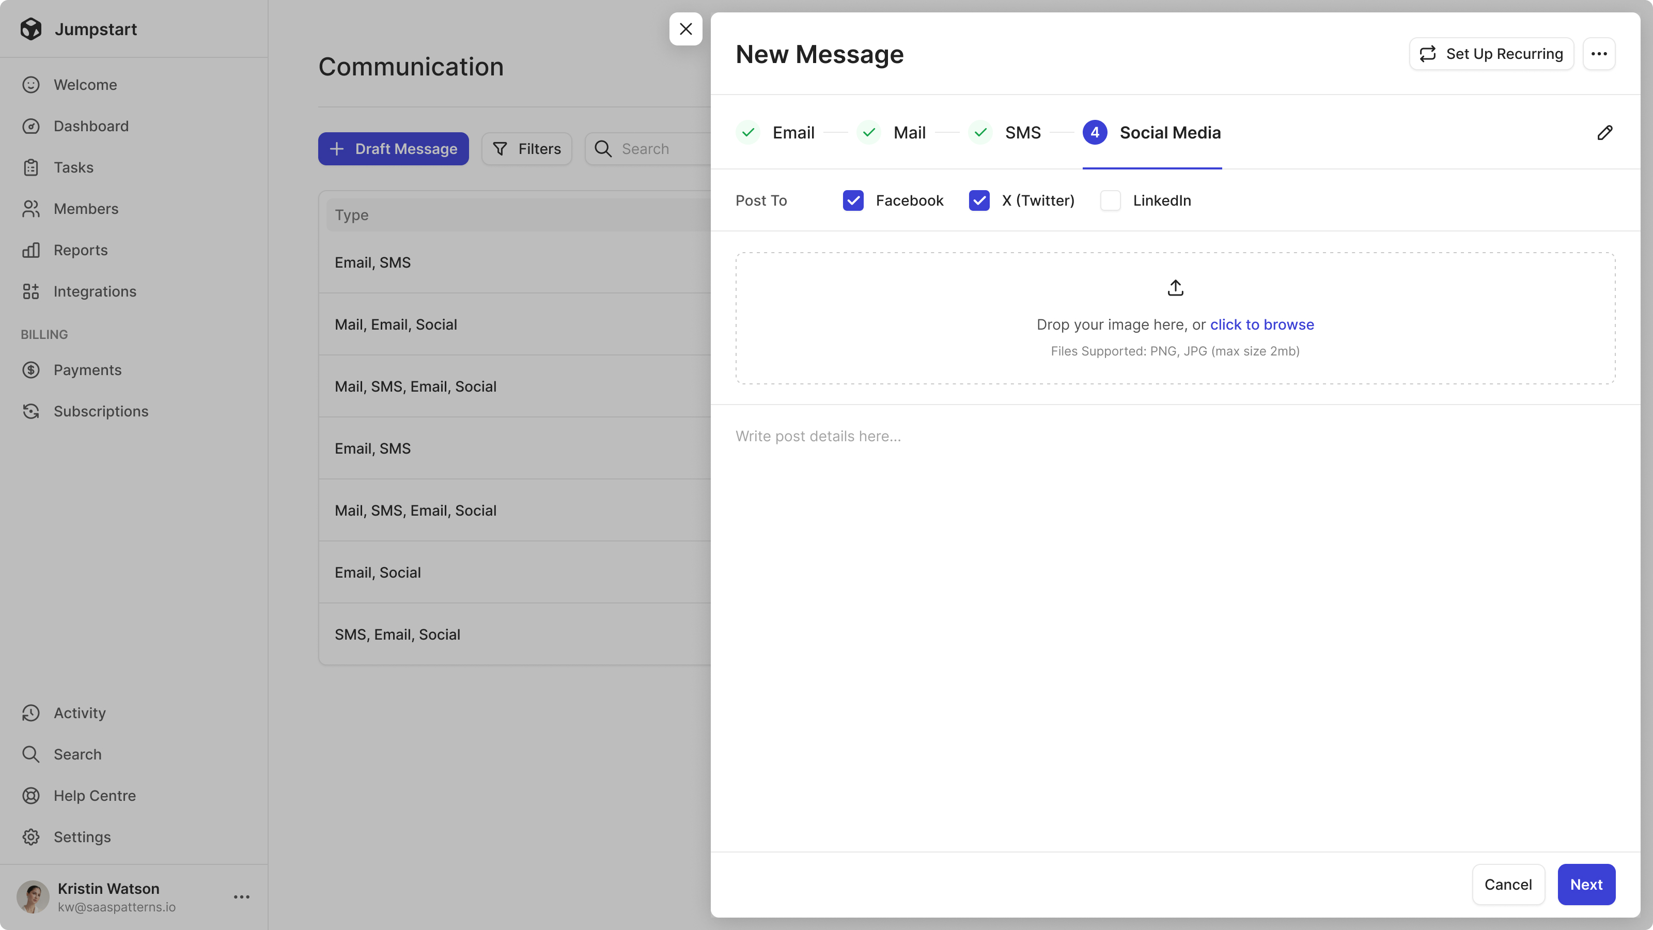The height and width of the screenshot is (930, 1653).
Task: Click the Search icon in Communication toolbar
Action: click(603, 148)
